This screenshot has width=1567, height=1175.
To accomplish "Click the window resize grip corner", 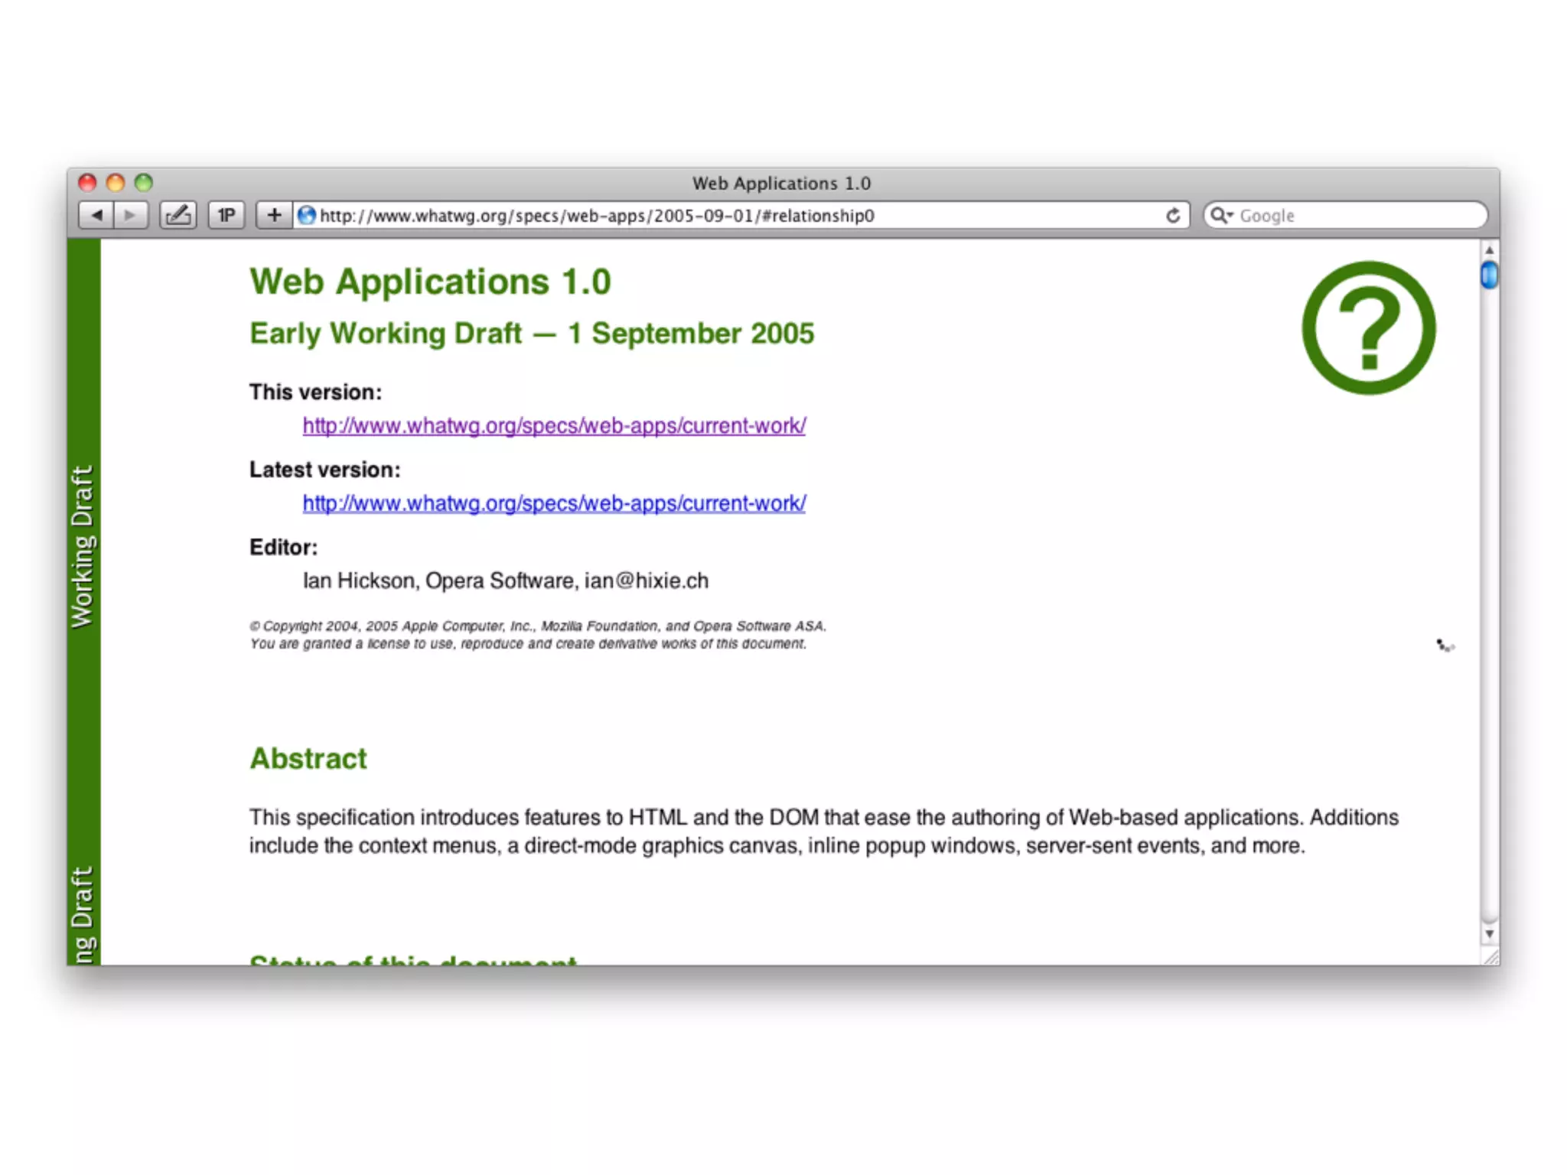I will click(1490, 957).
